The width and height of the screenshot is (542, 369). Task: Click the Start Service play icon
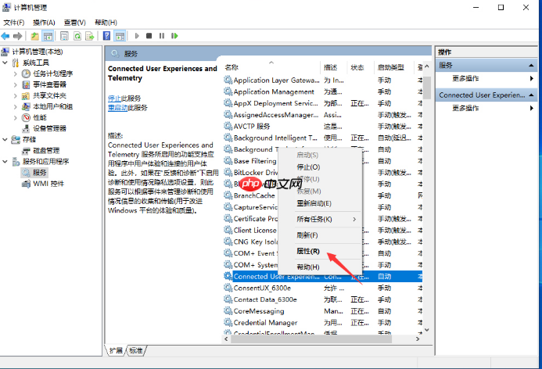[x=137, y=36]
